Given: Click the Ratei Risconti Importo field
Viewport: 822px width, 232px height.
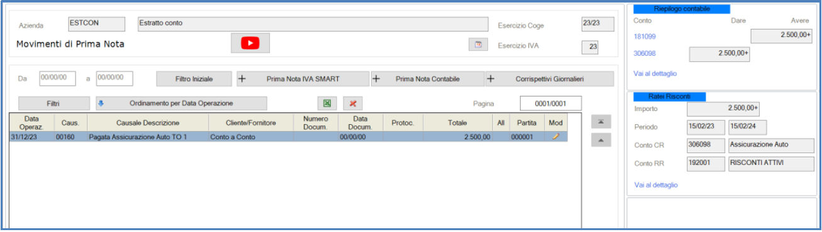Looking at the screenshot, I should click(x=723, y=109).
